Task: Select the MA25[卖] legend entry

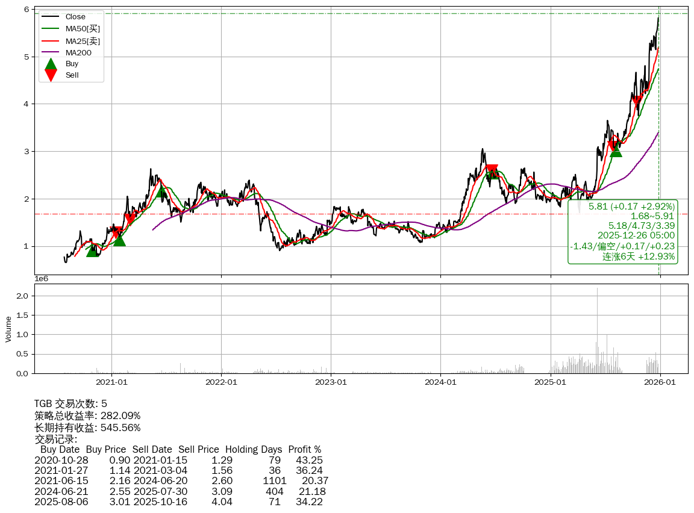Action: [x=82, y=41]
